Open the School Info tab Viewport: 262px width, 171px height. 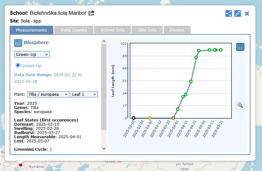tap(112, 30)
